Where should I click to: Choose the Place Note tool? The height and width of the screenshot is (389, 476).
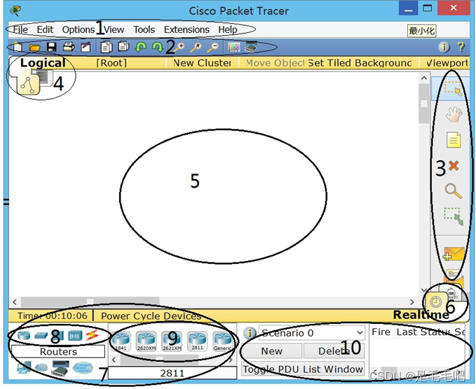[454, 140]
